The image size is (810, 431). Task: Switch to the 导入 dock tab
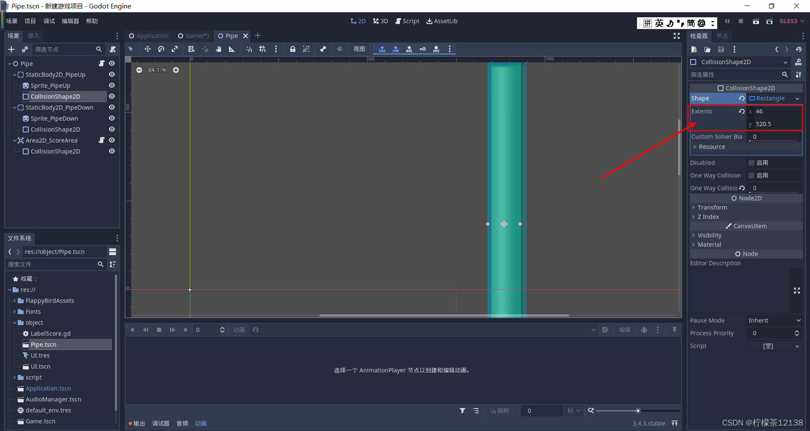pos(34,36)
